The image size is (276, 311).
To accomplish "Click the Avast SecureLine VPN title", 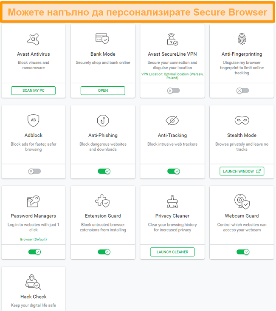I will 172,54.
